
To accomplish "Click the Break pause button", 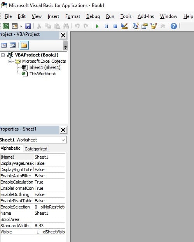I will 106,26.
